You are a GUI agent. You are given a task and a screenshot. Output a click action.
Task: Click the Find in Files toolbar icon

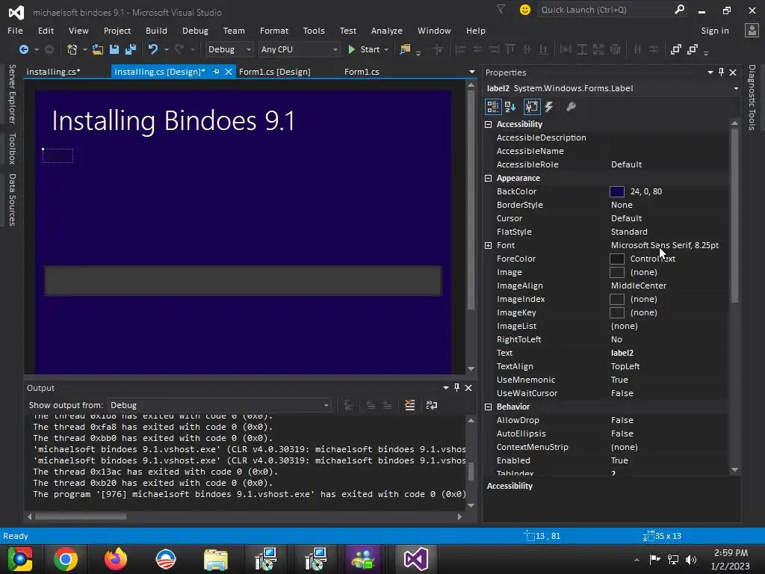pos(405,49)
